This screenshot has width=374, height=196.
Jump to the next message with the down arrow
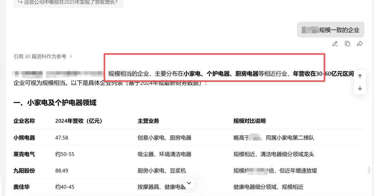pos(360,88)
